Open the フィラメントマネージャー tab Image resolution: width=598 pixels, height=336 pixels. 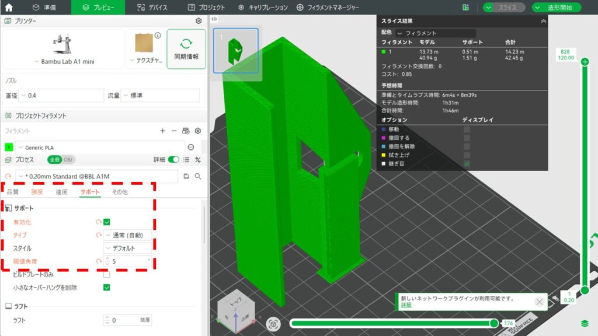328,7
